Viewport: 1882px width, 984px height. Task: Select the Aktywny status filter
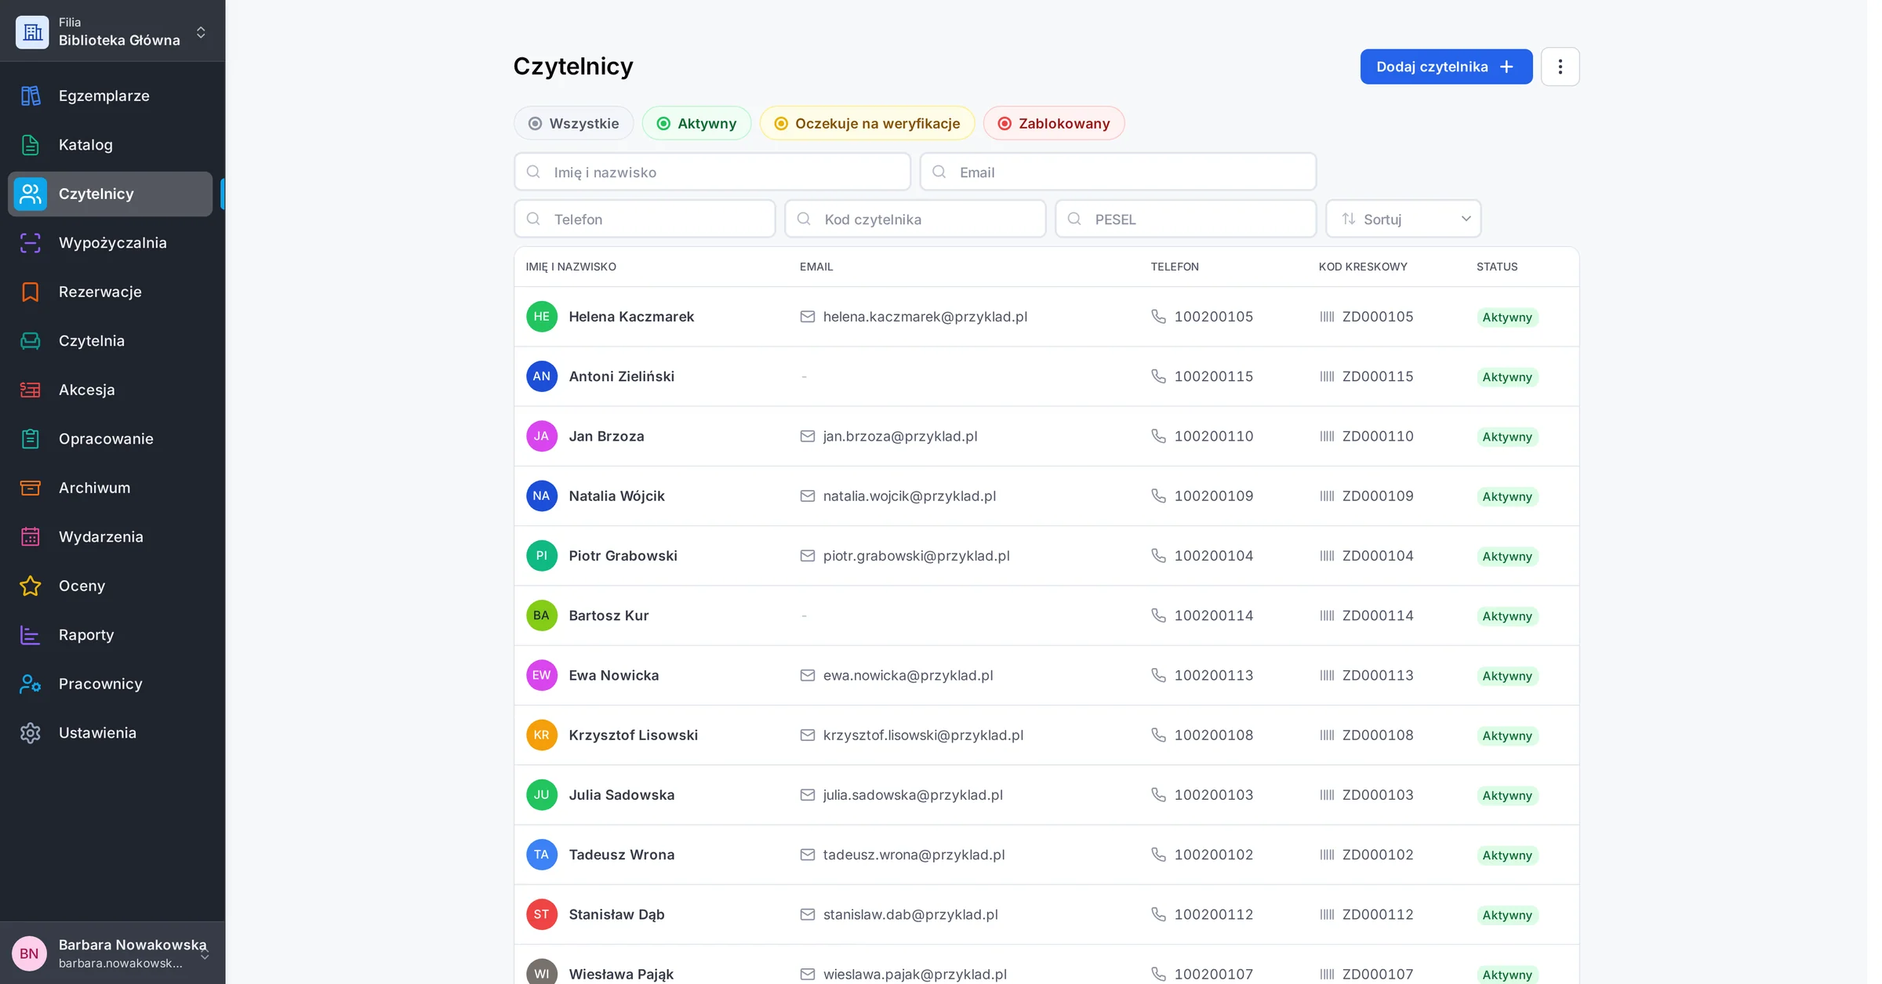(696, 123)
